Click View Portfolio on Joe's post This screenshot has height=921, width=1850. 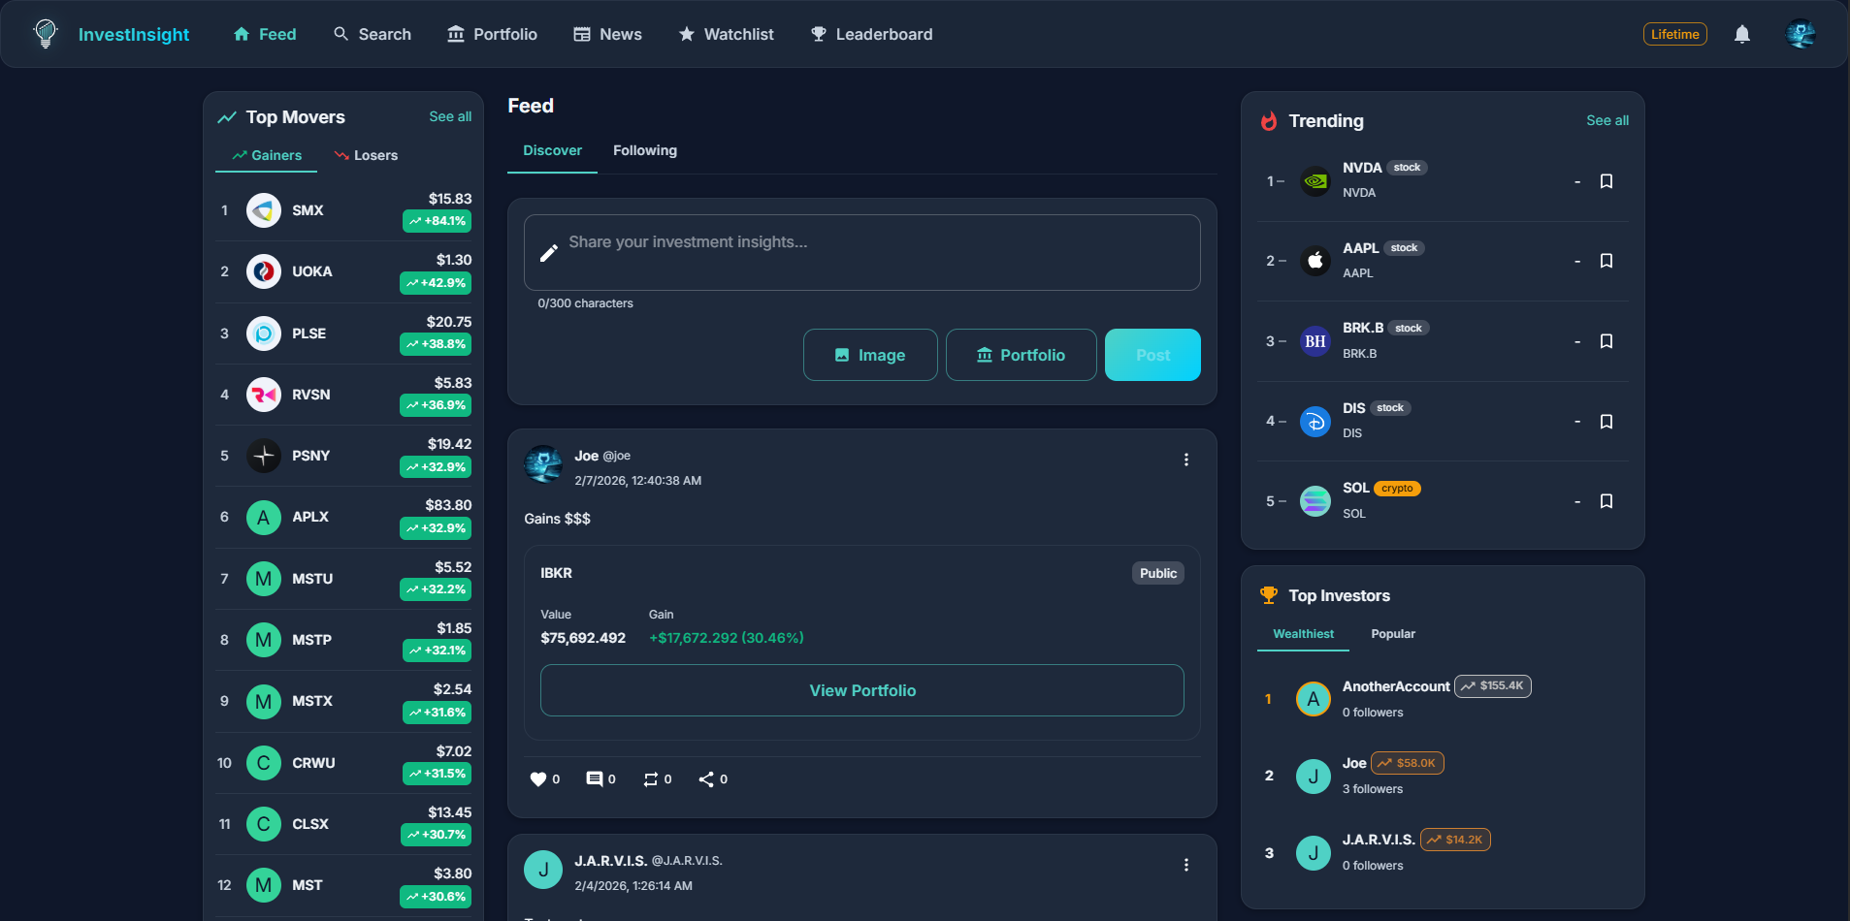861,690
